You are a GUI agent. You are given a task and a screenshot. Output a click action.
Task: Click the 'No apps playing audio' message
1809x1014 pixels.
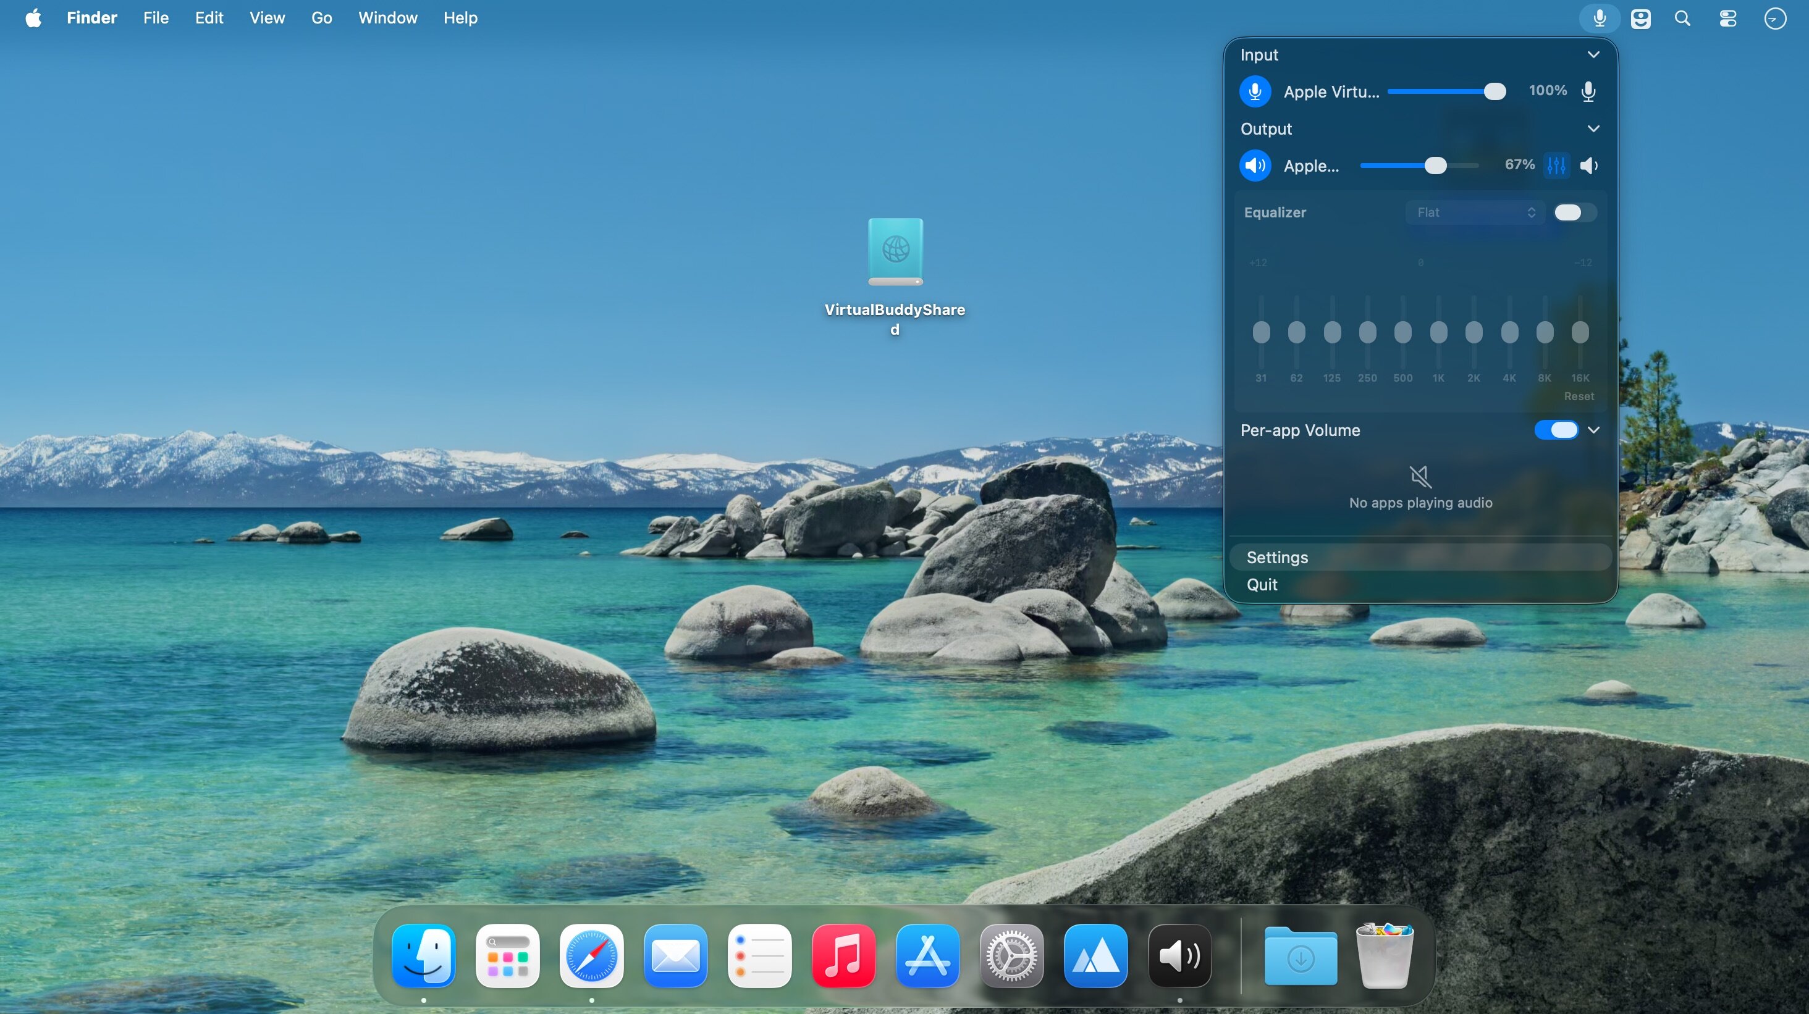click(1420, 503)
